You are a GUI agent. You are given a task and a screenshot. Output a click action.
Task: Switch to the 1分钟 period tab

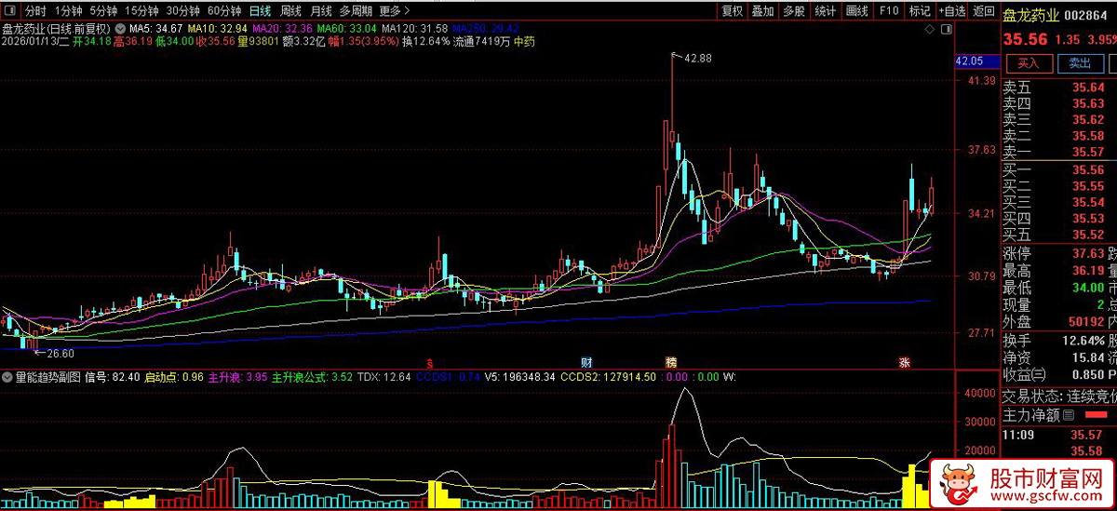pyautogui.click(x=68, y=11)
